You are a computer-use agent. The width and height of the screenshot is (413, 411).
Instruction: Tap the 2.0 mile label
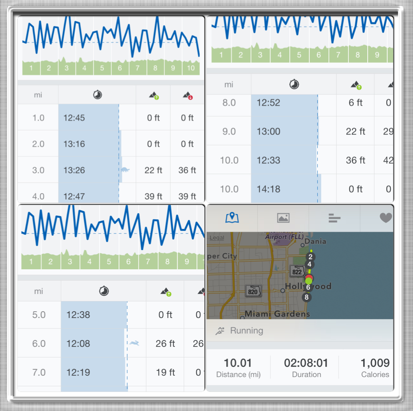coord(38,144)
